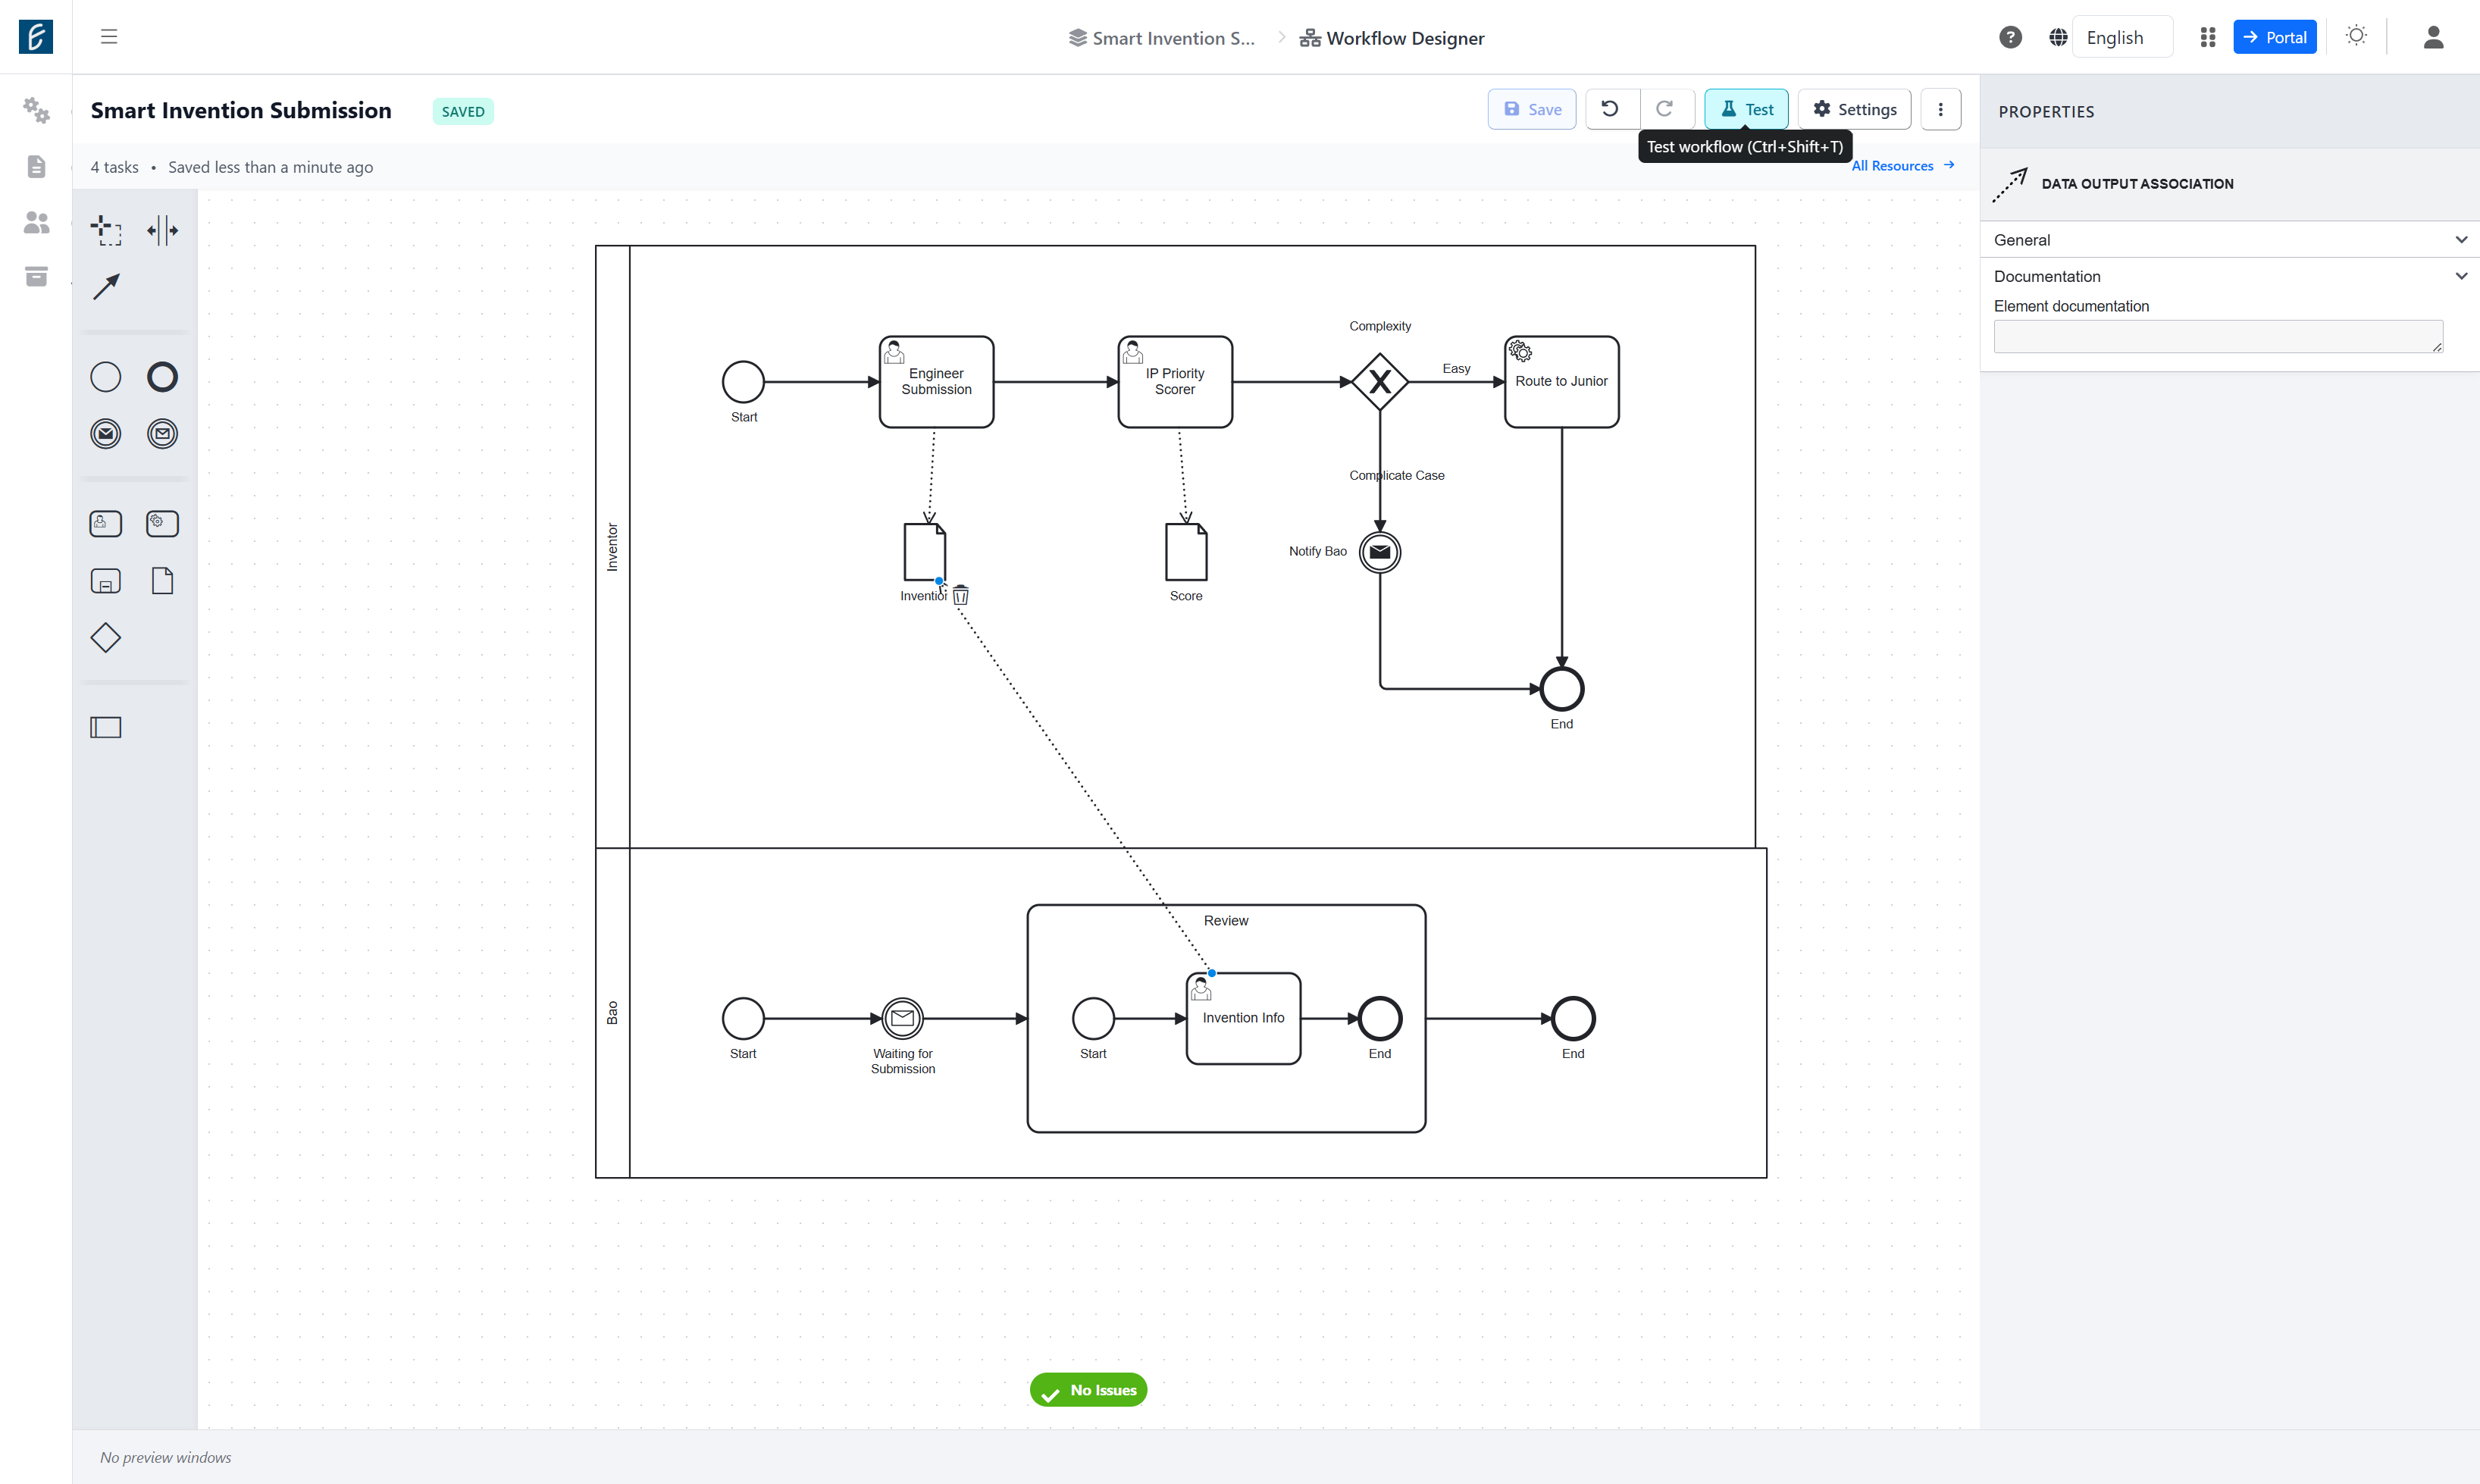This screenshot has width=2480, height=1484.
Task: Open the English language dropdown
Action: pos(2122,37)
